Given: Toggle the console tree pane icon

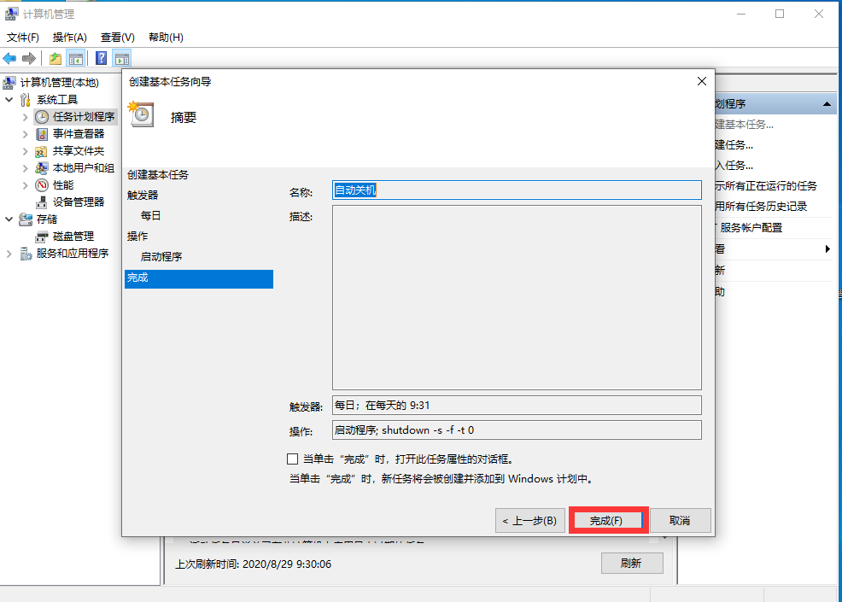Looking at the screenshot, I should pyautogui.click(x=75, y=57).
